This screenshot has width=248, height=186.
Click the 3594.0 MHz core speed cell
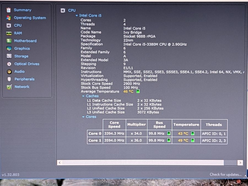click(114, 140)
